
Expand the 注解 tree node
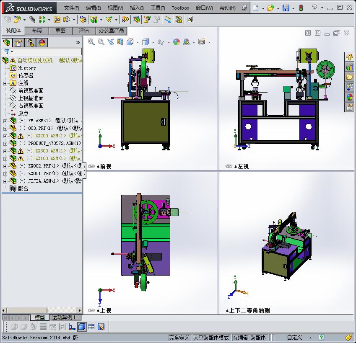click(5, 83)
